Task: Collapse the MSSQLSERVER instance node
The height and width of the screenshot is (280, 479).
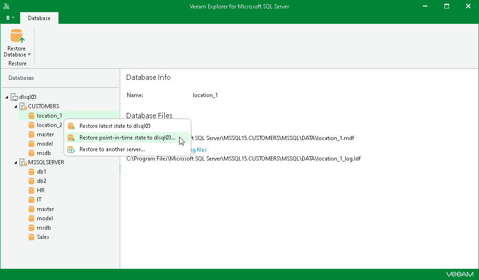Action: coord(15,162)
